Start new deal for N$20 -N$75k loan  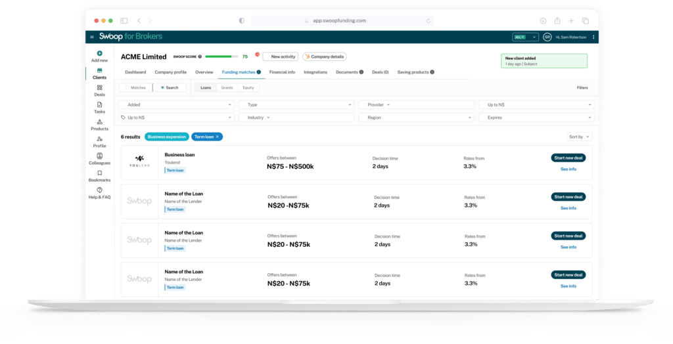[569, 197]
